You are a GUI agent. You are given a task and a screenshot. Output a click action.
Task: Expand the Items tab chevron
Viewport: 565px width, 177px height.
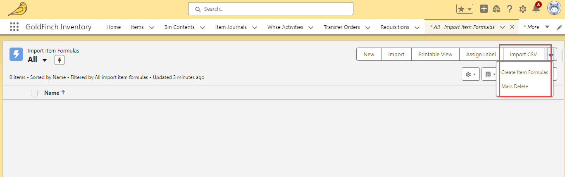pos(152,27)
